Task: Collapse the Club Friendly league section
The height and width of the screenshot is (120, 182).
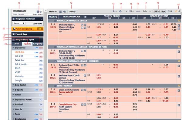Action: click(x=55, y=86)
